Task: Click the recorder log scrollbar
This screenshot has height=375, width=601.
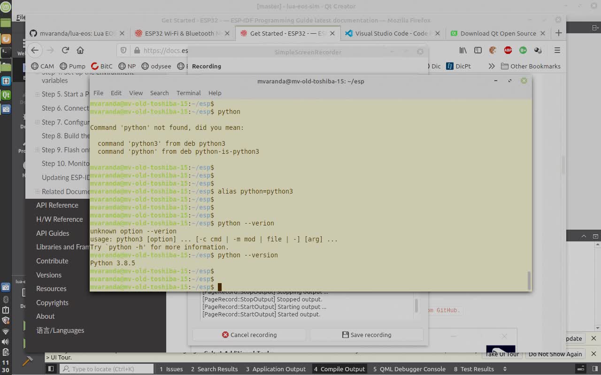Action: (416, 306)
